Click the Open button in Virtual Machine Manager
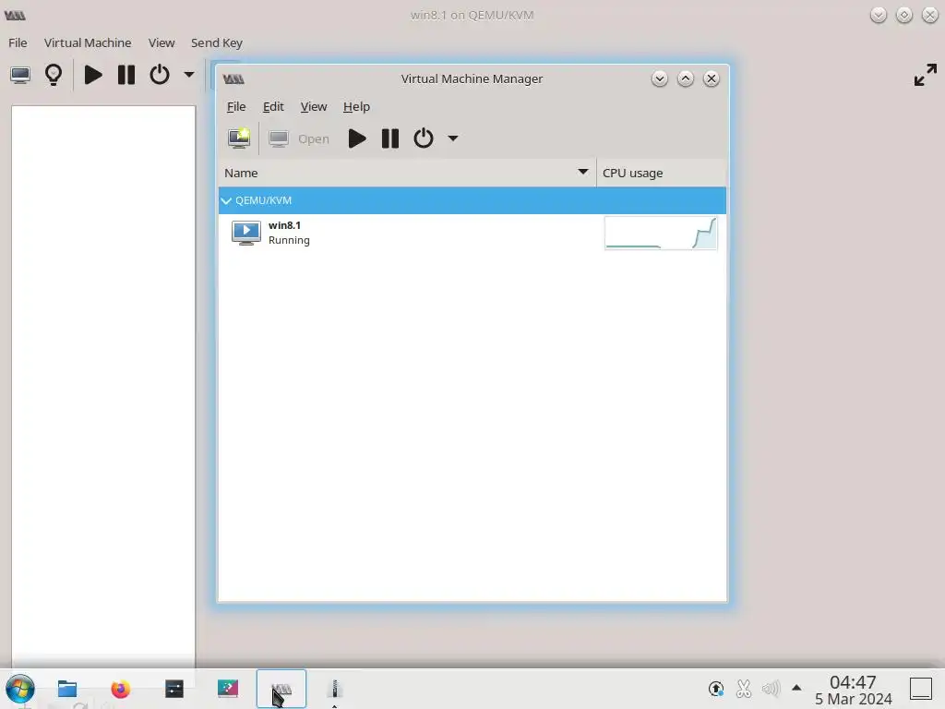 pyautogui.click(x=300, y=138)
